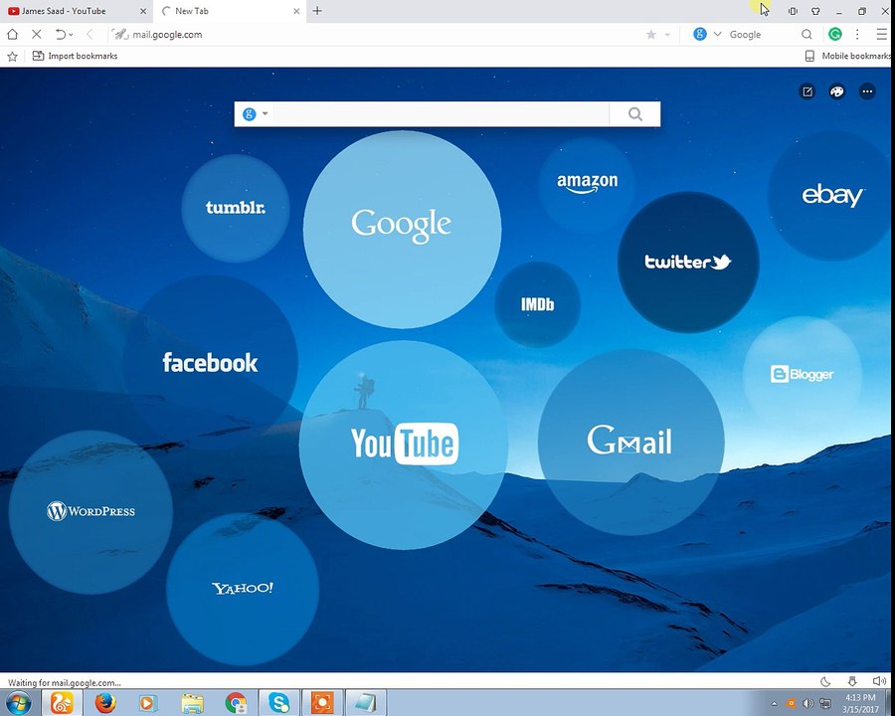Screen dimensions: 895x716
Task: Open the orange screen recorder taskbar icon
Action: click(322, 702)
